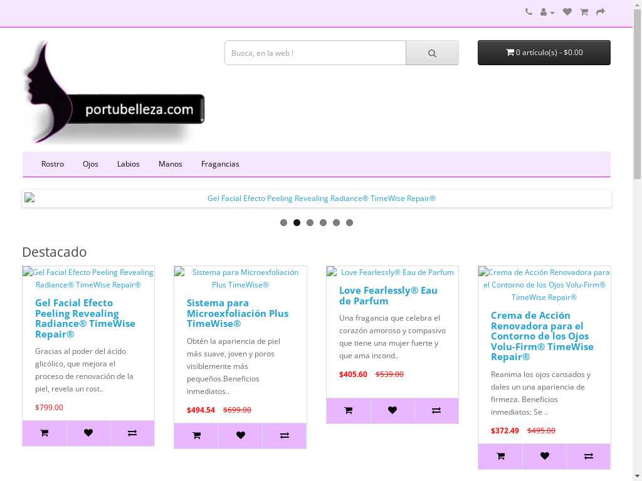Image resolution: width=642 pixels, height=481 pixels.
Task: Click the Love Fearlessly image placeholder
Action: click(392, 272)
